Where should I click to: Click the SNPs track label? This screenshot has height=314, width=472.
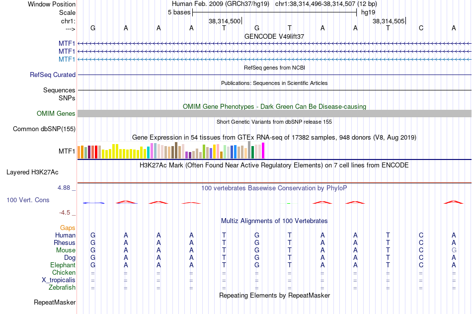[x=67, y=98]
